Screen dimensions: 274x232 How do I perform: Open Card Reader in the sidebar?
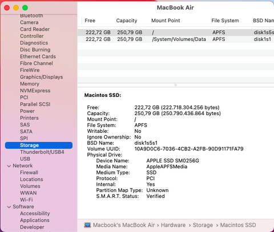(35, 29)
